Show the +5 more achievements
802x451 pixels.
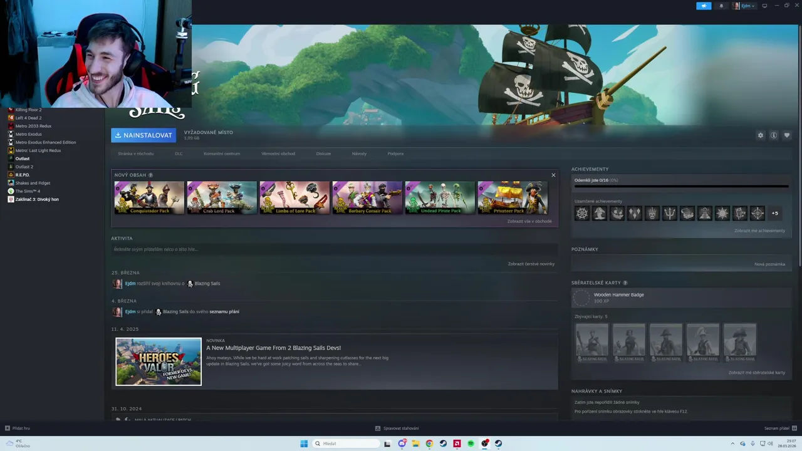[x=775, y=214]
